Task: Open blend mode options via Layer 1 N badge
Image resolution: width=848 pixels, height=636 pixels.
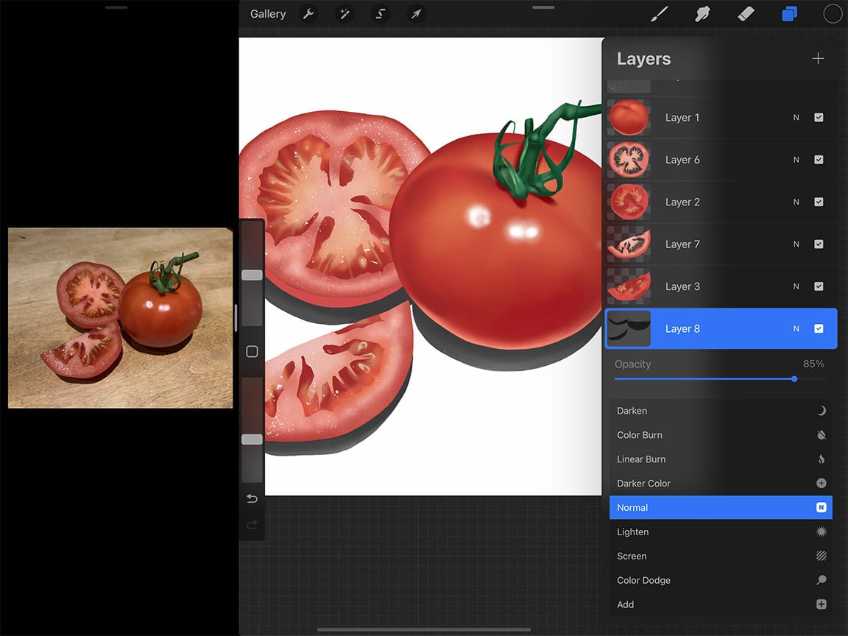Action: [796, 118]
